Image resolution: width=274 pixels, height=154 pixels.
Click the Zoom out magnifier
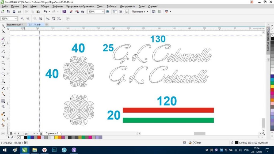[28, 19]
